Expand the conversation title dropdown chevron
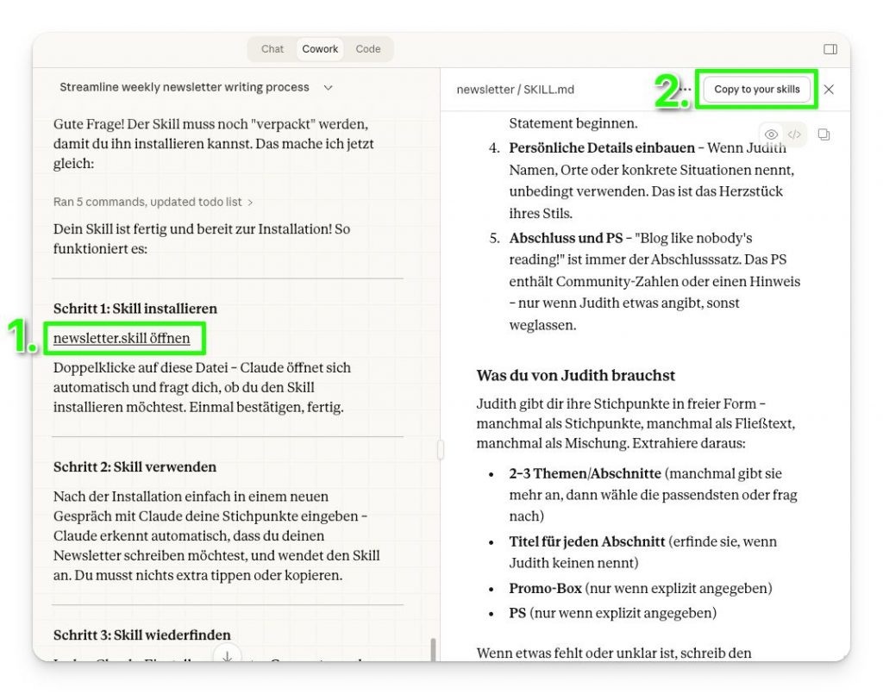 click(x=328, y=88)
